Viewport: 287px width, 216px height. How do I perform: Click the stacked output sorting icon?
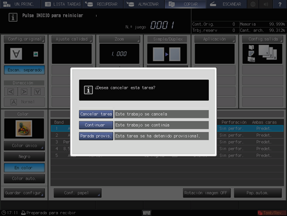(268, 52)
